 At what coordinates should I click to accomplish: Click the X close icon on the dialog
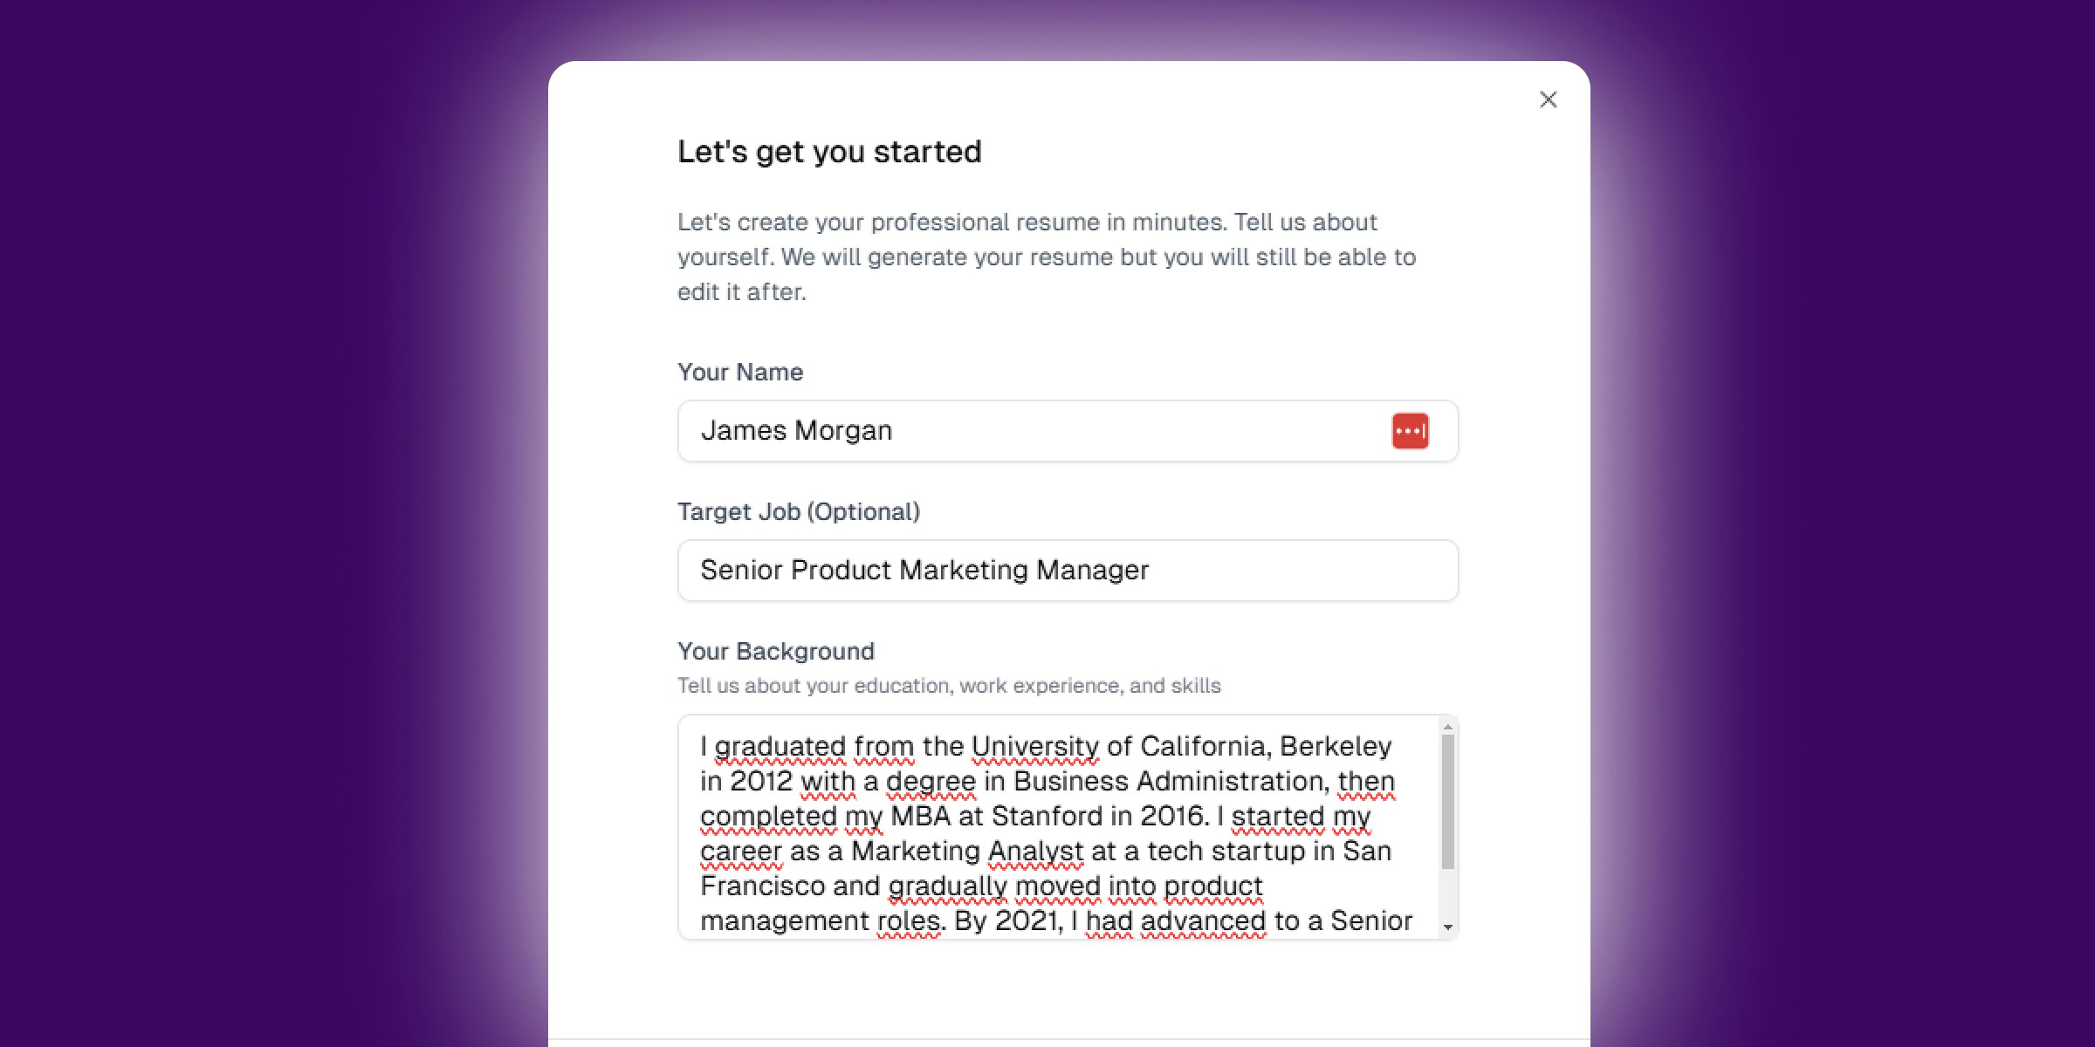[x=1549, y=99]
